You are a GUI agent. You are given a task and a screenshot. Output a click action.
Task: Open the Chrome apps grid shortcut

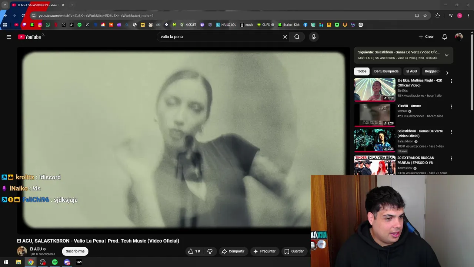[x=5, y=25]
